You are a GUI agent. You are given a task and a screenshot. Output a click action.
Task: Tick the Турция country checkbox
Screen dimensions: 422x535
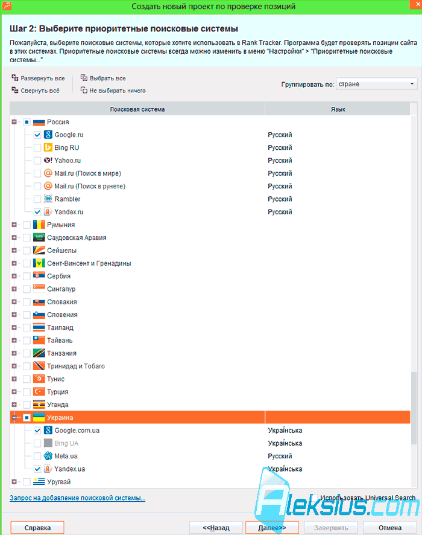(27, 392)
